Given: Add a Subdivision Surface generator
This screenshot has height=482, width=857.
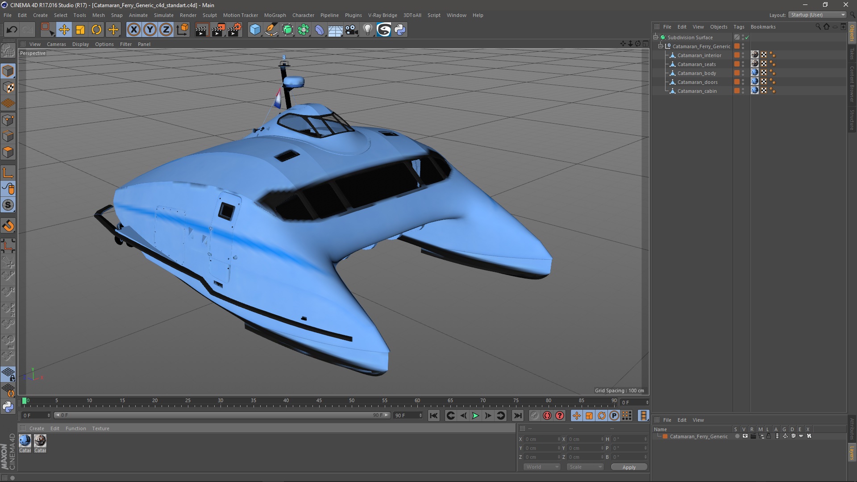Looking at the screenshot, I should tap(287, 30).
